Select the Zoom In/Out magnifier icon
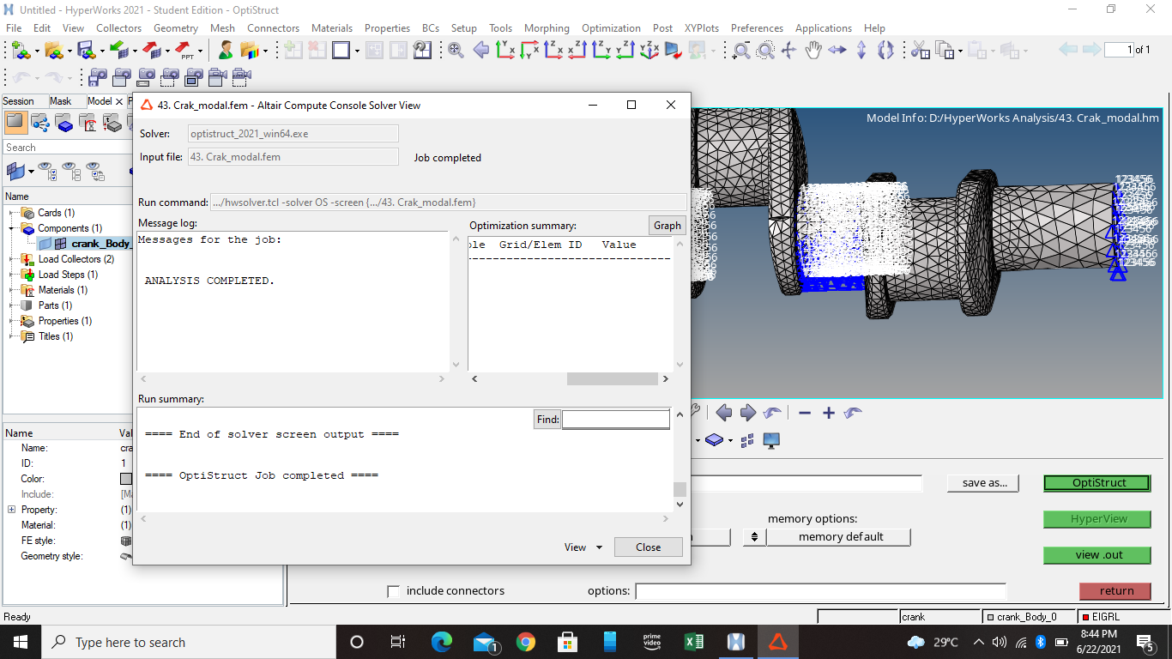The width and height of the screenshot is (1172, 659). point(741,51)
